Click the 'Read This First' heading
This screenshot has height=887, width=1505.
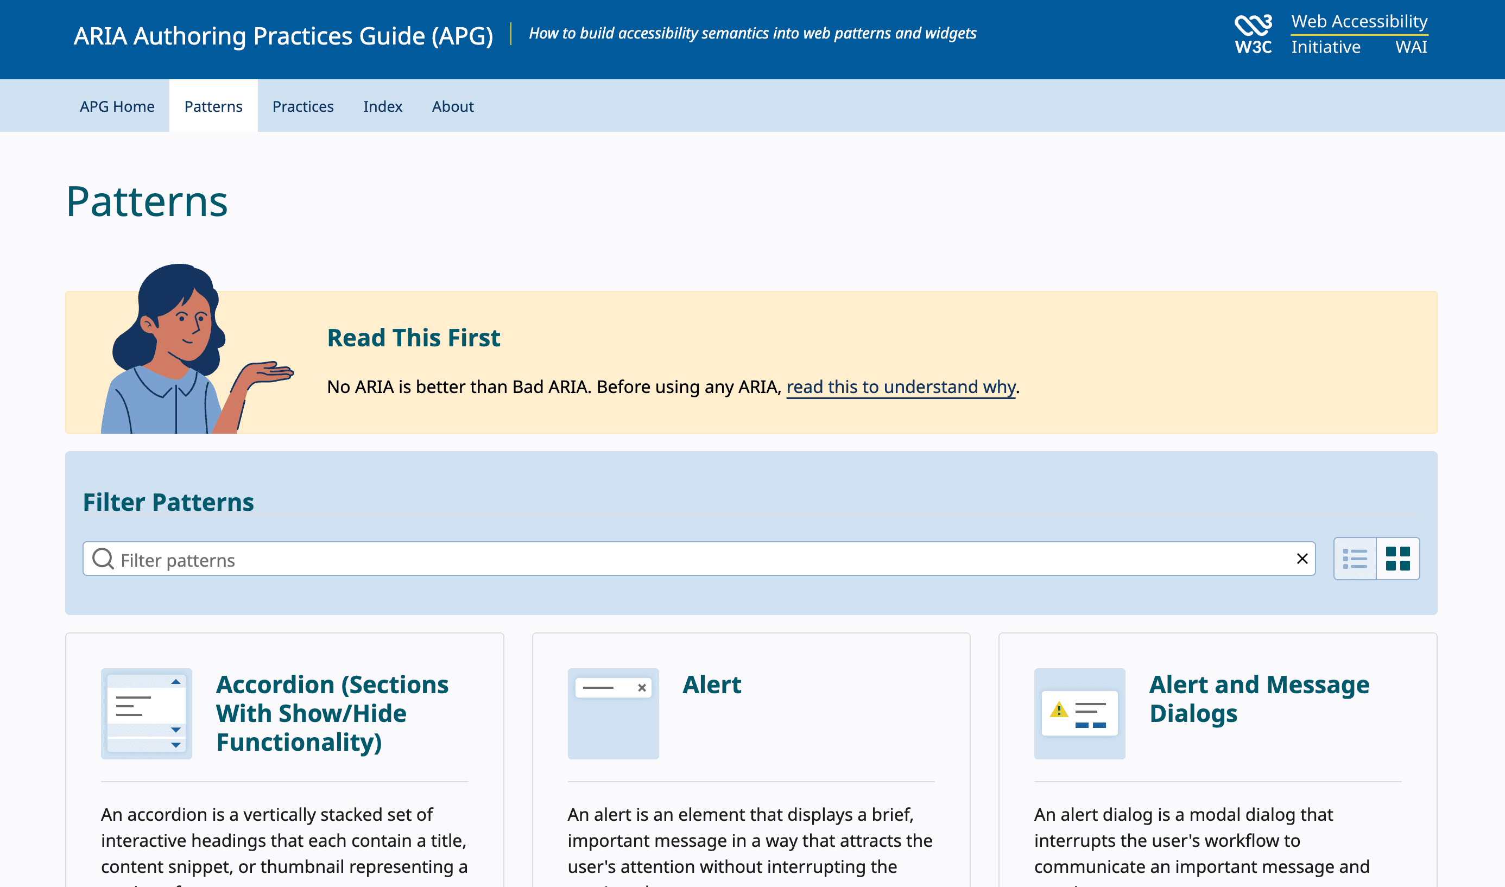click(x=414, y=338)
